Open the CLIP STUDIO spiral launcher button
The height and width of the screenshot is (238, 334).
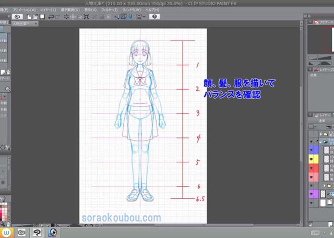click(17, 17)
